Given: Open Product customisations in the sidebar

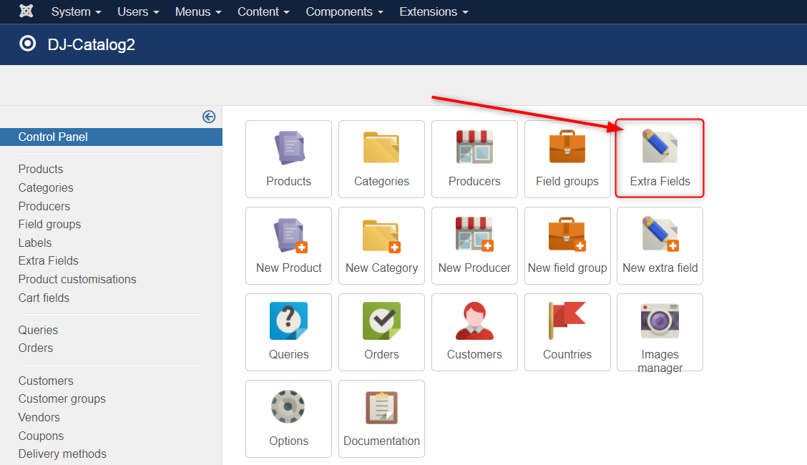Looking at the screenshot, I should pyautogui.click(x=77, y=279).
